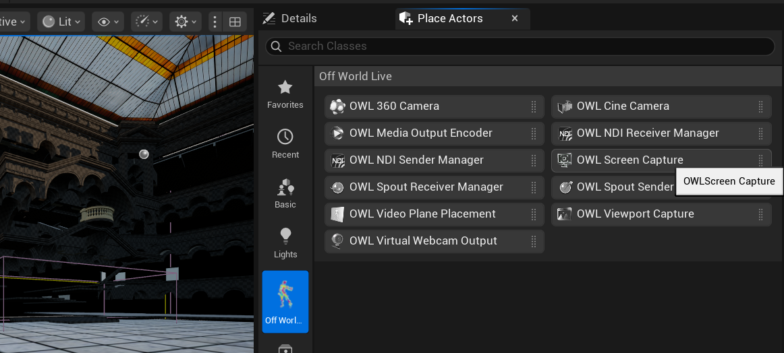This screenshot has width=784, height=353.
Task: Click the OWL 360 Camera icon
Action: [x=337, y=106]
